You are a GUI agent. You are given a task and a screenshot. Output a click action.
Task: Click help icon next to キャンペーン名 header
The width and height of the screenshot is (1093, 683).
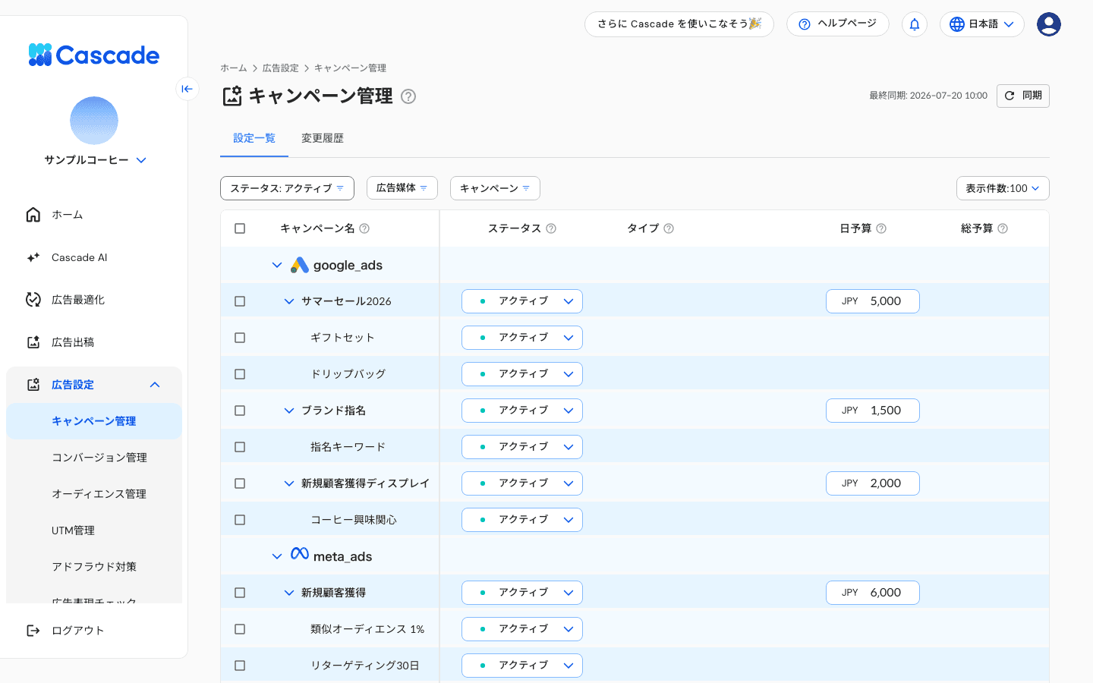[364, 228]
